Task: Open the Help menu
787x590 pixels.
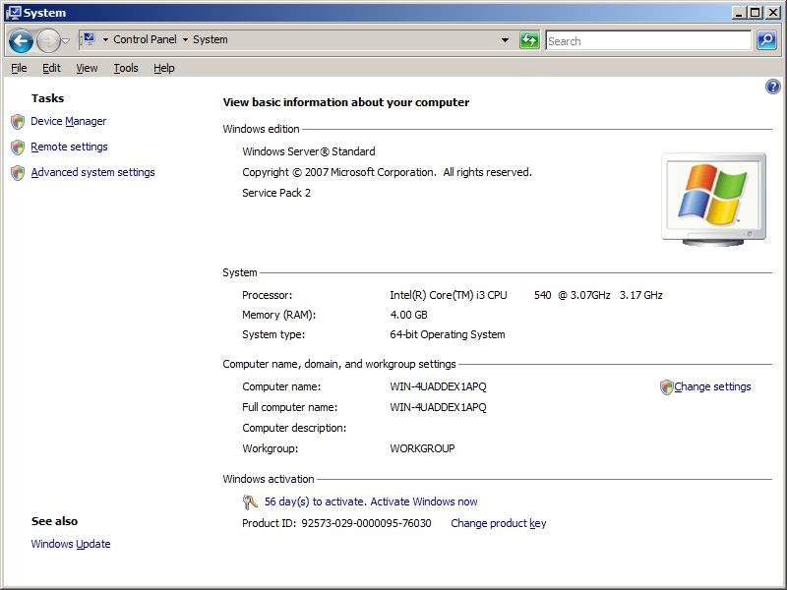Action: (164, 68)
